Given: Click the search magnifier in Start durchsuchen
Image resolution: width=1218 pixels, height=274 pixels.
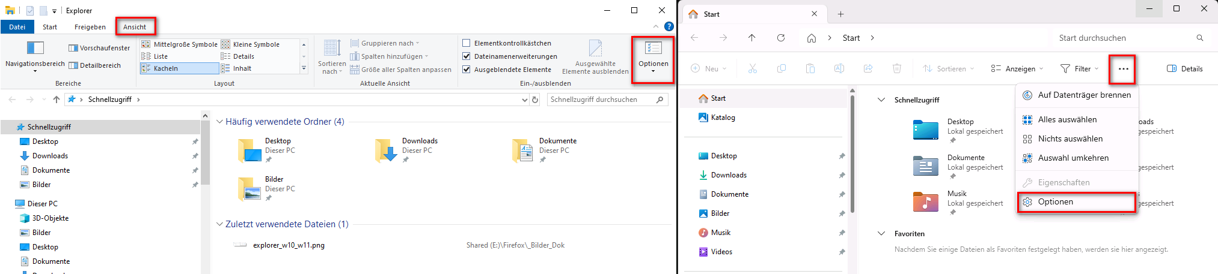Looking at the screenshot, I should [1199, 38].
